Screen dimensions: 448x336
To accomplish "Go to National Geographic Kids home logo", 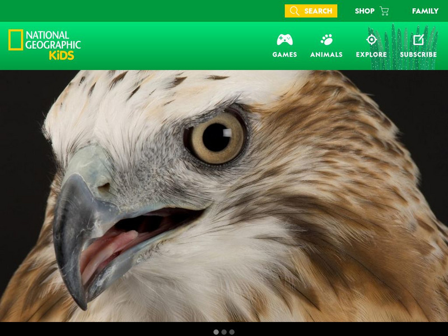I will click(x=45, y=44).
